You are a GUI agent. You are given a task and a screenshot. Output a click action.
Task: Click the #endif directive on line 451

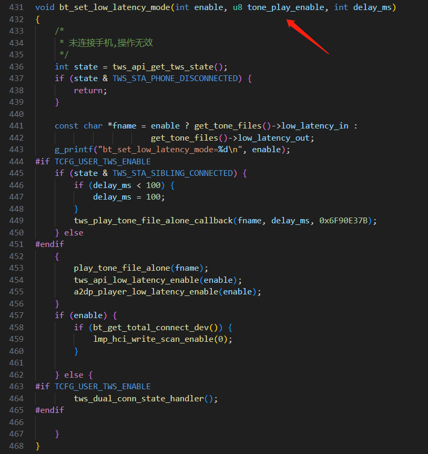[50, 244]
